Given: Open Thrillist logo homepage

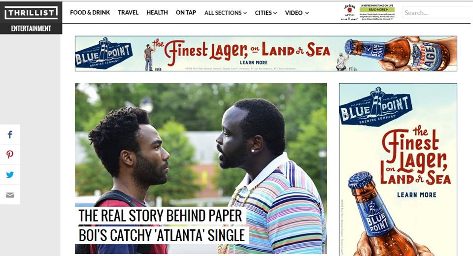Looking at the screenshot, I should (x=31, y=13).
